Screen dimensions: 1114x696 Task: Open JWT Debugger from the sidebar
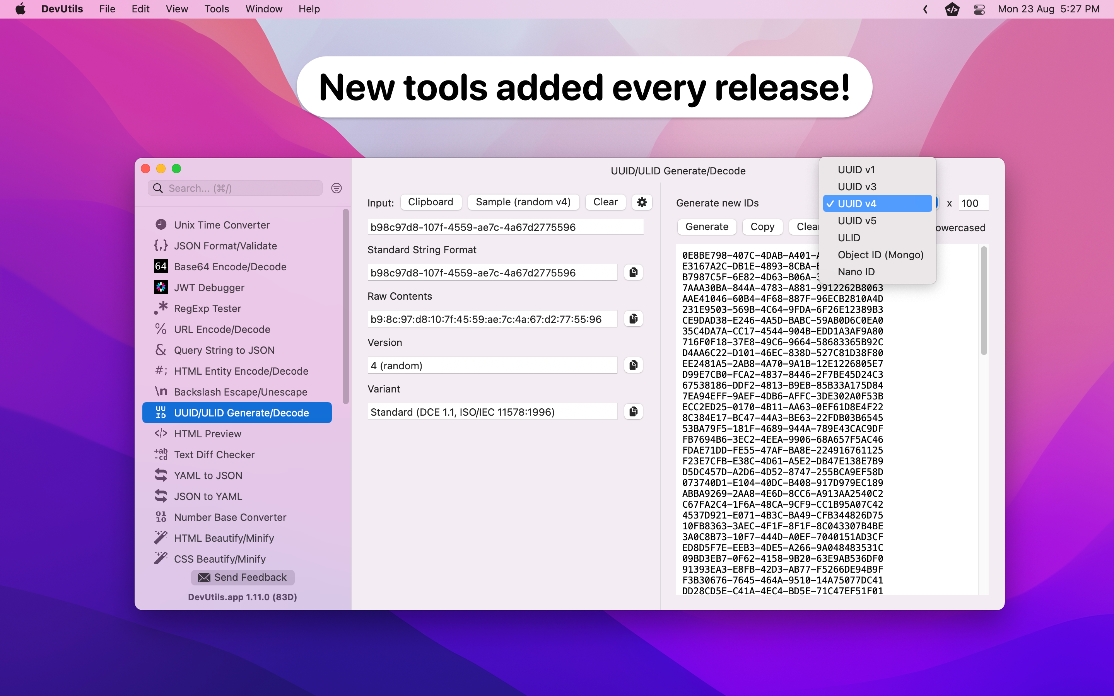[209, 288]
